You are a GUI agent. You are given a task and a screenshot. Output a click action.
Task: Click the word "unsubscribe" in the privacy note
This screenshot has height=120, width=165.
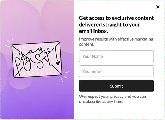pyautogui.click(x=91, y=101)
